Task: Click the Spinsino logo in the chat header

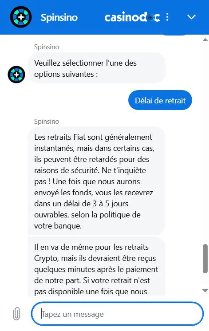Action: point(21,17)
